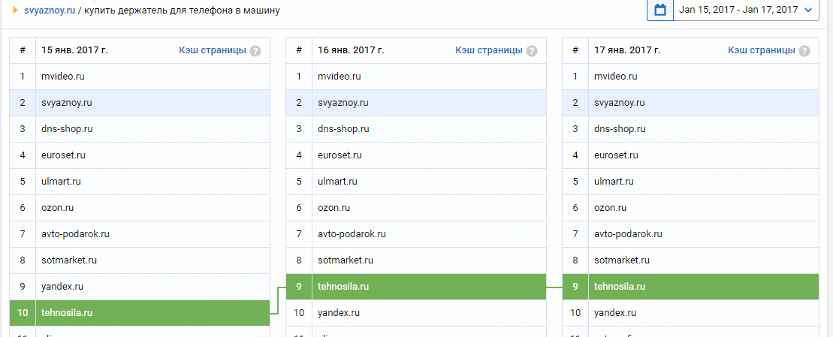
Task: Open Кэш страницы for 15 янв. 2017
Action: click(213, 50)
